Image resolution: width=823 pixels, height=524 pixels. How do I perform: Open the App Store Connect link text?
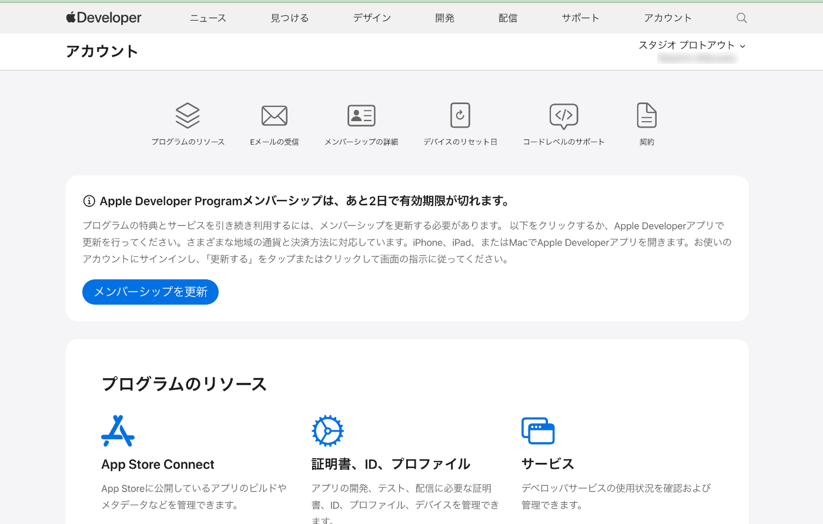(x=158, y=464)
